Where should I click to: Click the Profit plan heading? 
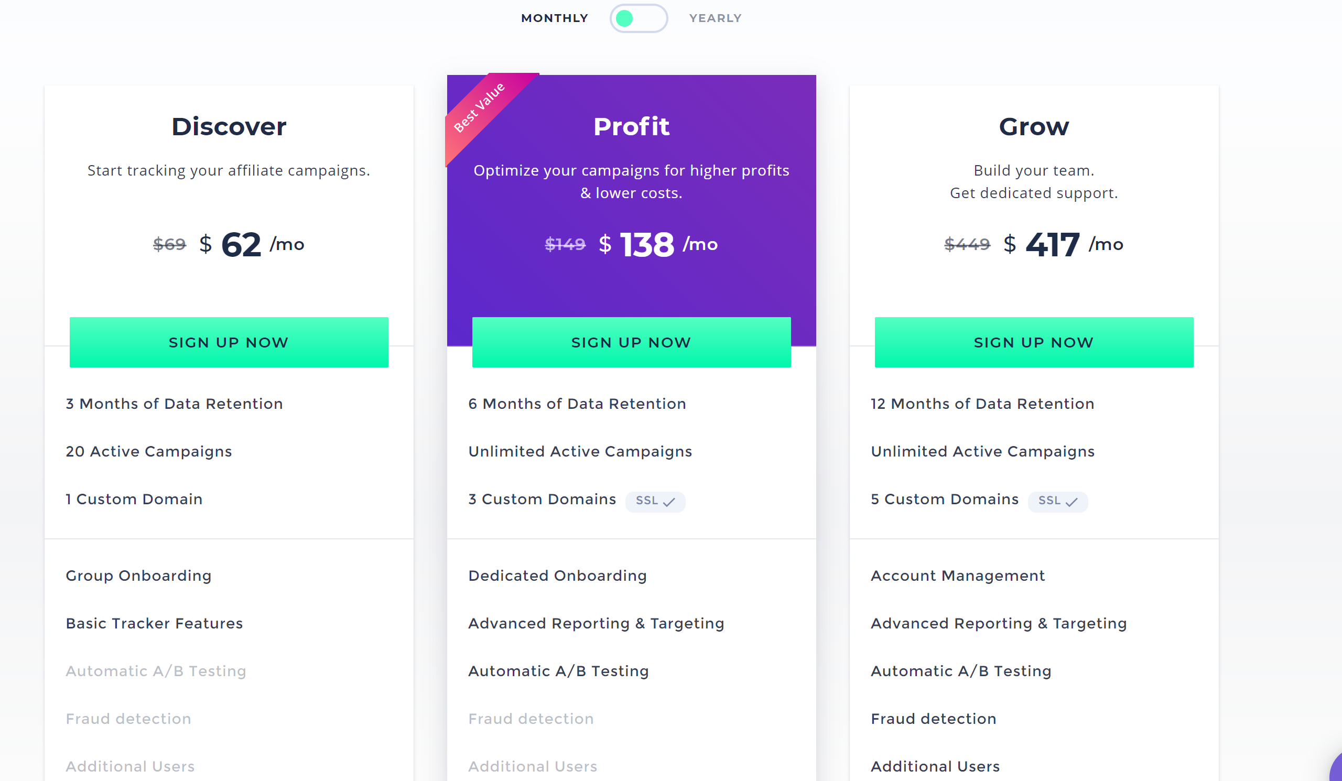tap(631, 127)
